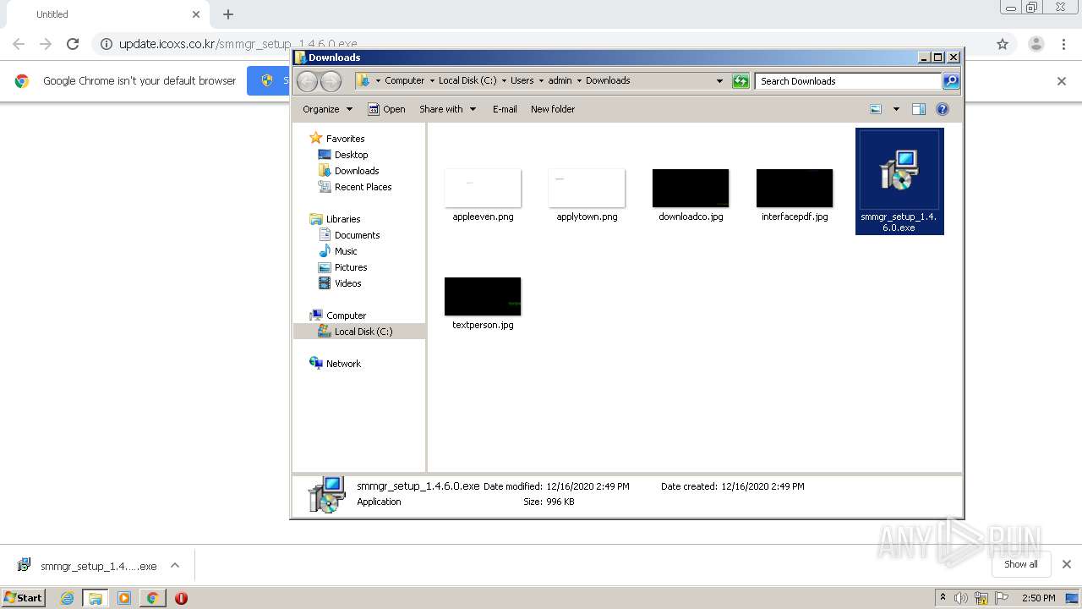Click the Start button
The image size is (1082, 609).
pyautogui.click(x=23, y=598)
